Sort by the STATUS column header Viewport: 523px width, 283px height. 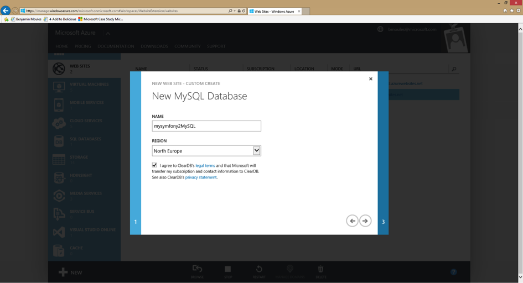pyautogui.click(x=201, y=69)
